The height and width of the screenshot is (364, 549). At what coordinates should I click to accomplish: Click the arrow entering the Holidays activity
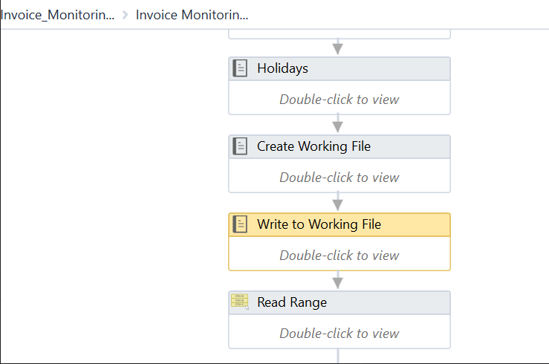338,48
